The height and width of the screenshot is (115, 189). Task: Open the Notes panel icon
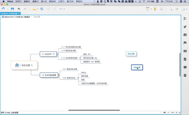(185, 59)
